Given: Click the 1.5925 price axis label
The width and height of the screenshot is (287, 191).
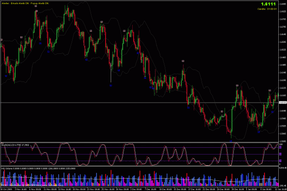Looking at the screenshot, I should [x=283, y=126].
